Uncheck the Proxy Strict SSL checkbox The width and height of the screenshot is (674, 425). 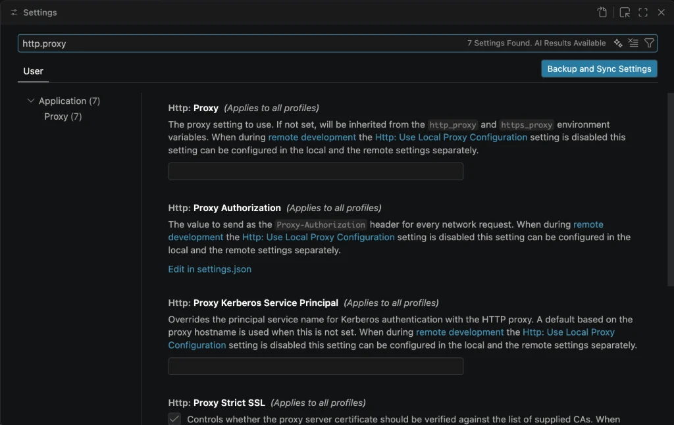tap(174, 419)
